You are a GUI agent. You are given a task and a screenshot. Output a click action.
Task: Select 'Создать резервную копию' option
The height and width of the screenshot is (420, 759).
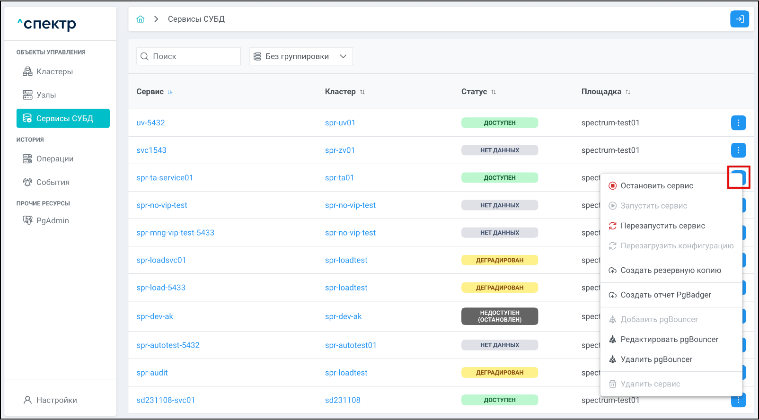(671, 271)
